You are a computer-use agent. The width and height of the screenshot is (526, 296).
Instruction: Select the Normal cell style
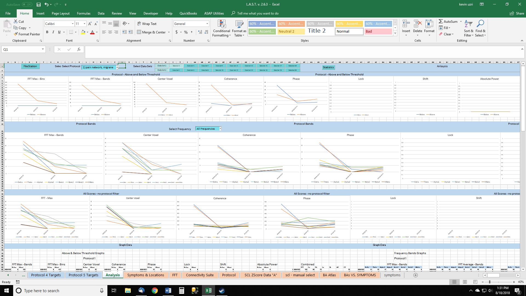(349, 31)
